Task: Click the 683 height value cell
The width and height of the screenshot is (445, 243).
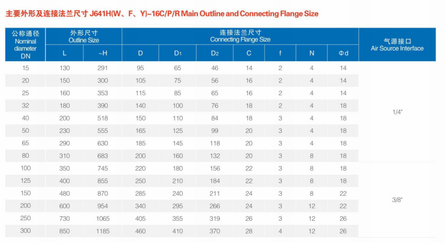Action: click(x=103, y=156)
